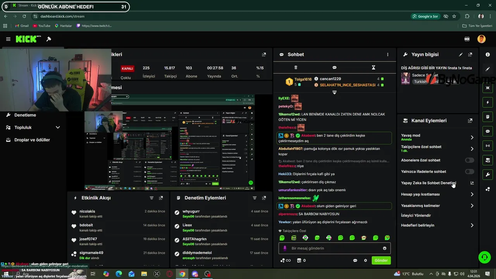Send message with Gönder button
Viewport: 496px width, 279px height.
click(x=381, y=260)
